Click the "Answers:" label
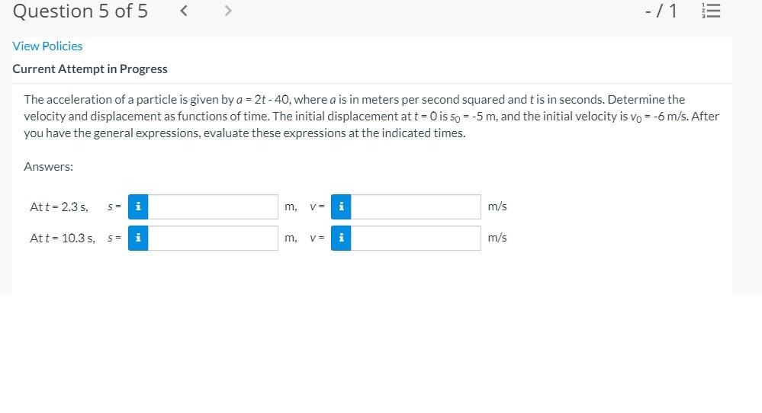The width and height of the screenshot is (762, 413). (48, 167)
